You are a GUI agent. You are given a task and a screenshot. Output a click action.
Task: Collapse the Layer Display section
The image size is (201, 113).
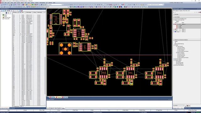(174, 17)
